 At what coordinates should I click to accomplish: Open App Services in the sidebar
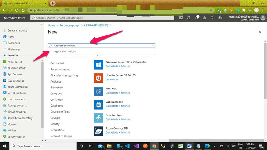[x=13, y=74]
